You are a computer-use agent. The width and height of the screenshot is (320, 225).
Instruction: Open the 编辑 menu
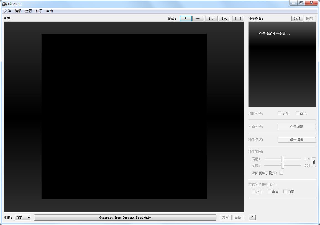(x=18, y=11)
